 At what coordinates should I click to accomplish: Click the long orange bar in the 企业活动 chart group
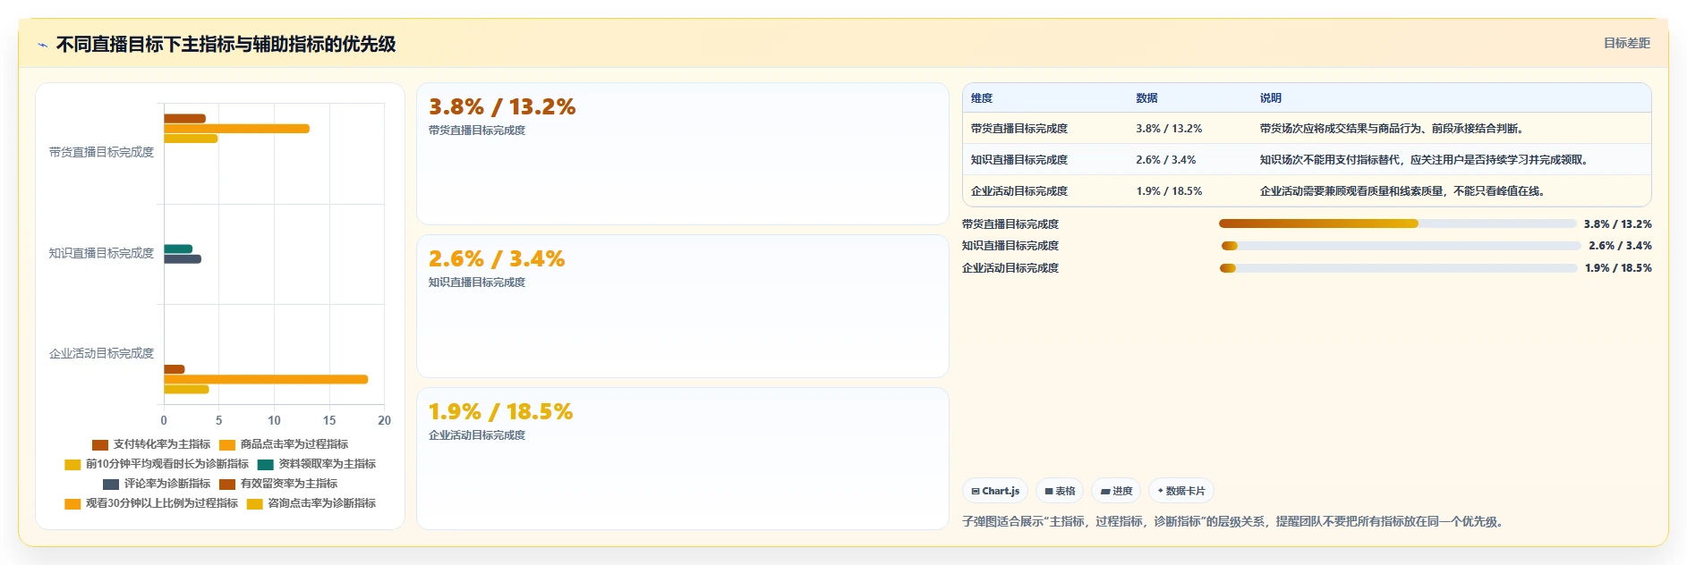[266, 379]
